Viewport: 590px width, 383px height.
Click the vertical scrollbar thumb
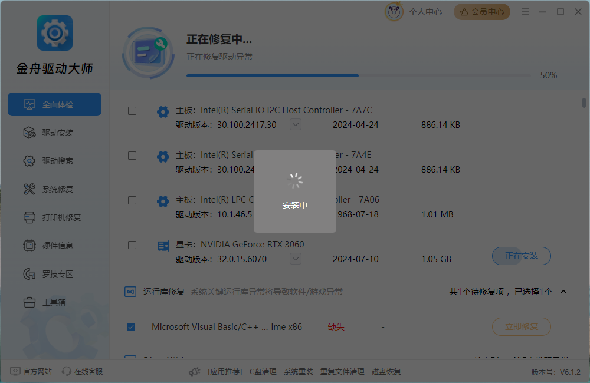pyautogui.click(x=584, y=103)
